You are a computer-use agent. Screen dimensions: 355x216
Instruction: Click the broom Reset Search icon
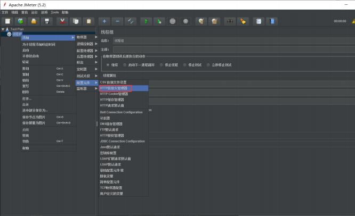click(x=243, y=21)
